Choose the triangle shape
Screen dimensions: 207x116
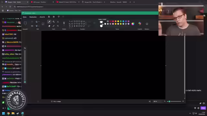(x=84, y=21)
